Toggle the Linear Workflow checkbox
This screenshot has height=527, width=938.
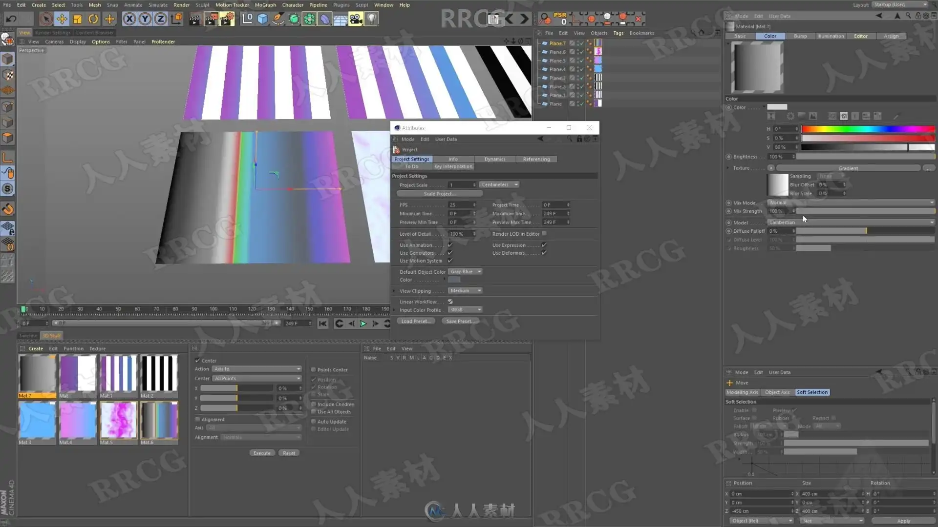click(x=450, y=302)
